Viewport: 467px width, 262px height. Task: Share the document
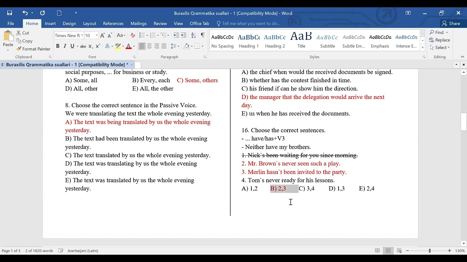click(451, 23)
